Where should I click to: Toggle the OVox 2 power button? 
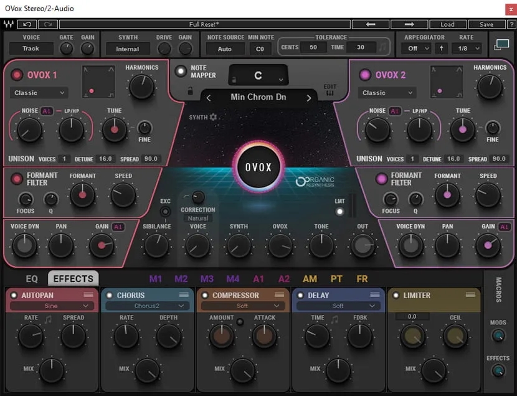(364, 75)
